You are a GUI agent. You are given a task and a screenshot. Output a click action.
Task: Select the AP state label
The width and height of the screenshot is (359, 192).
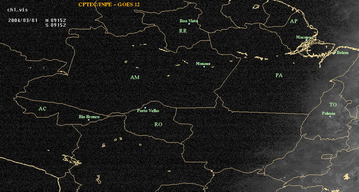(293, 21)
